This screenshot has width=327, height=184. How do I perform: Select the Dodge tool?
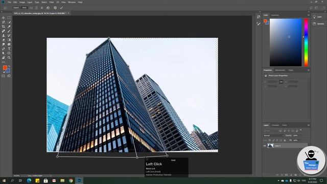point(9,44)
